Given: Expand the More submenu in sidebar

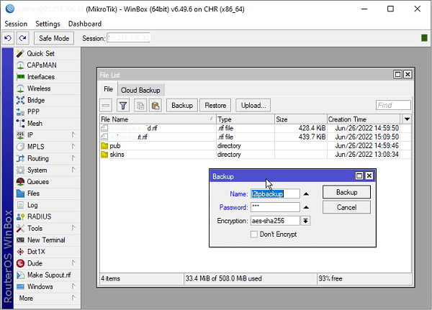Looking at the screenshot, I should [x=45, y=298].
